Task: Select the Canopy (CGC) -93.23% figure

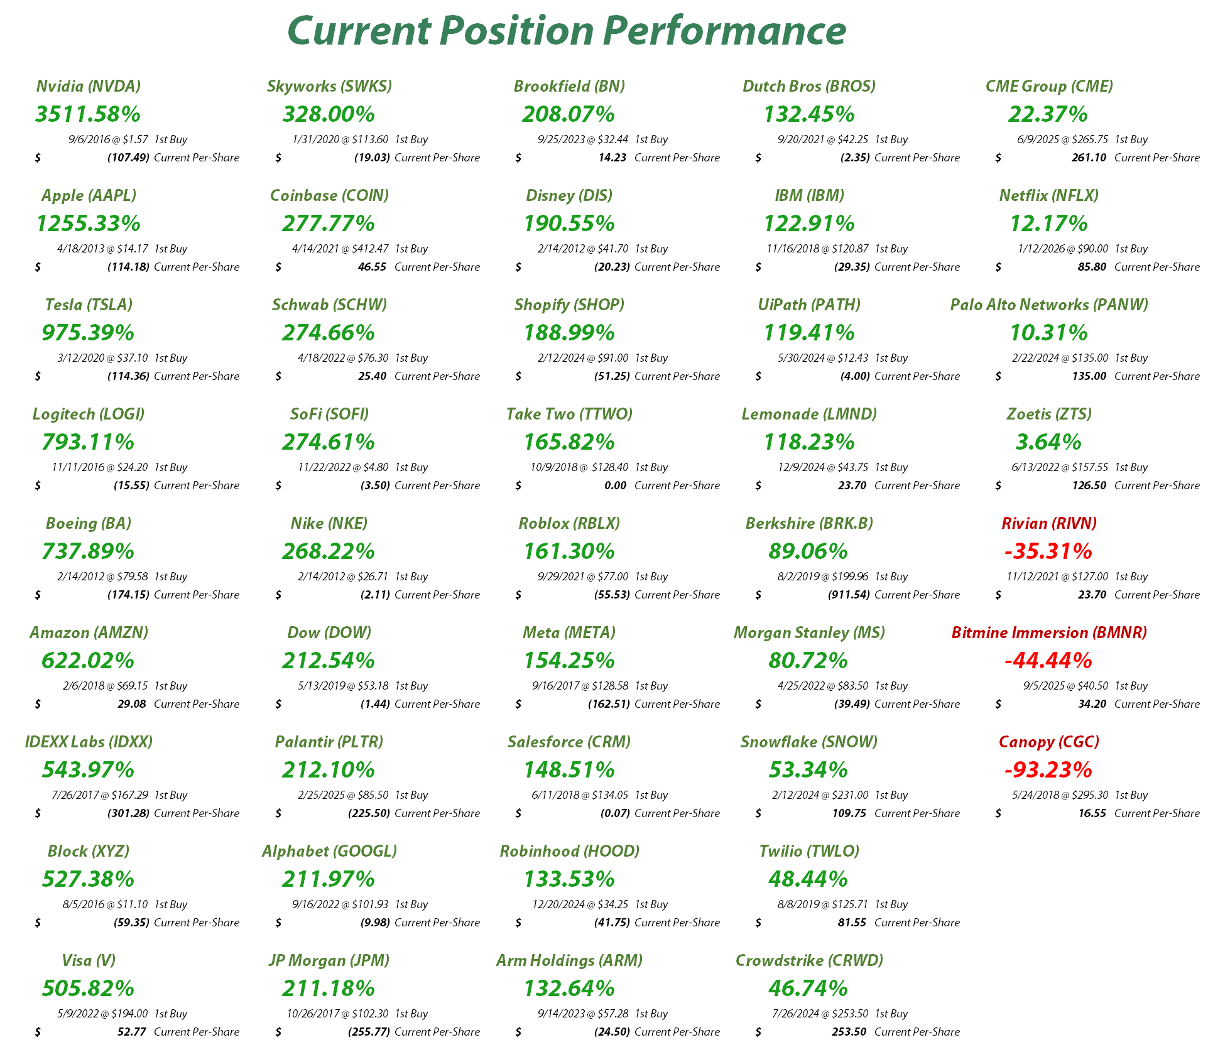Action: 1048,769
